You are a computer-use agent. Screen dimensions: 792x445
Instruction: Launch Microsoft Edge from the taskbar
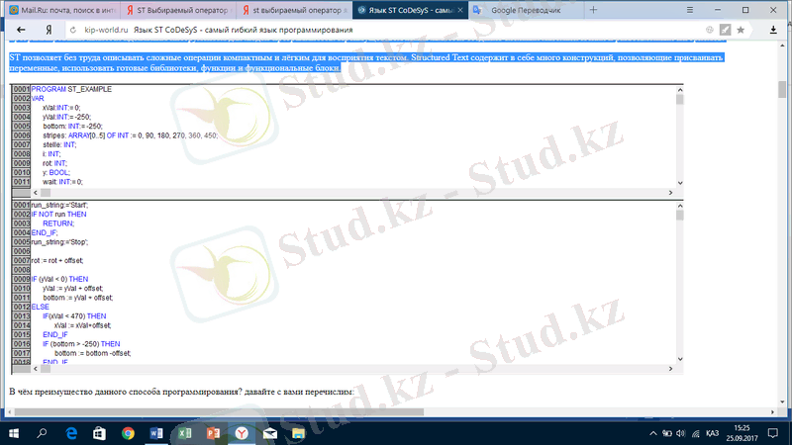pos(71,433)
